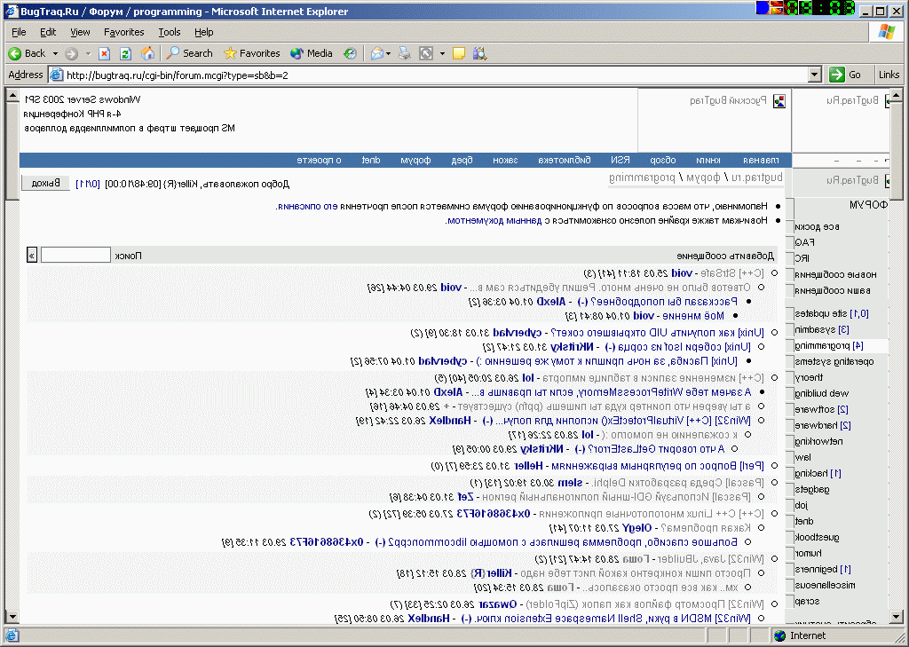Click the page's vertical scrollbar on left edge
This screenshot has height=647, width=909.
10,355
